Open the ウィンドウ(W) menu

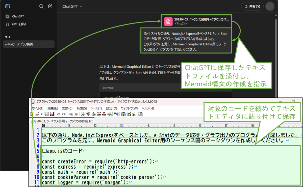pos(129,108)
